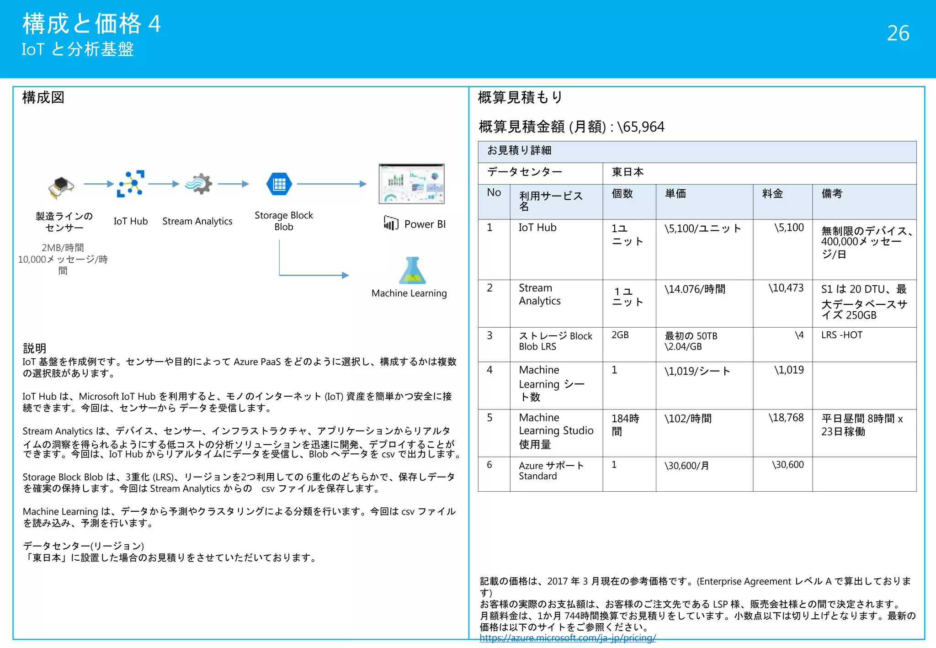Click the Stream Analytics gear icon
936x648 pixels.
point(199,184)
